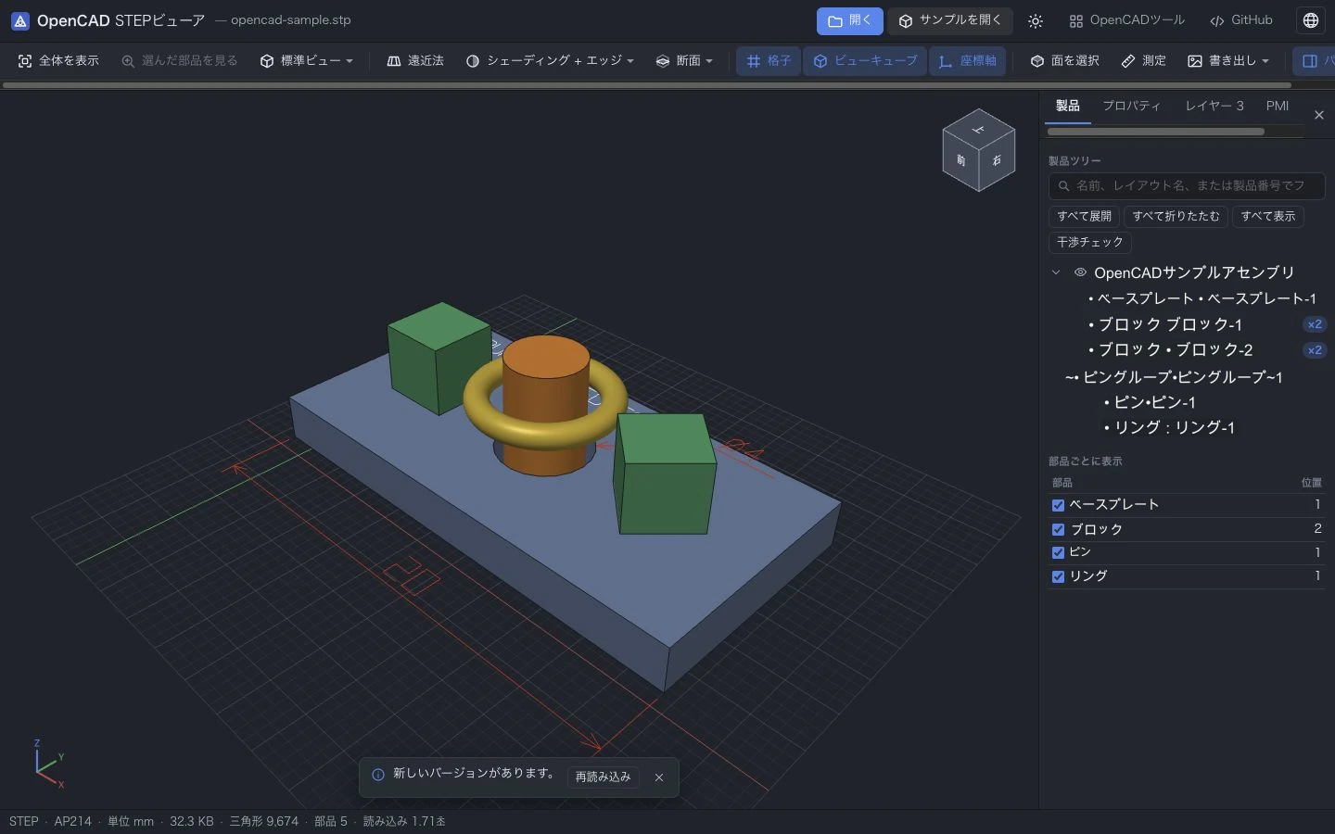Open the 書き出し export dropdown
The width and height of the screenshot is (1335, 834).
(x=1228, y=61)
